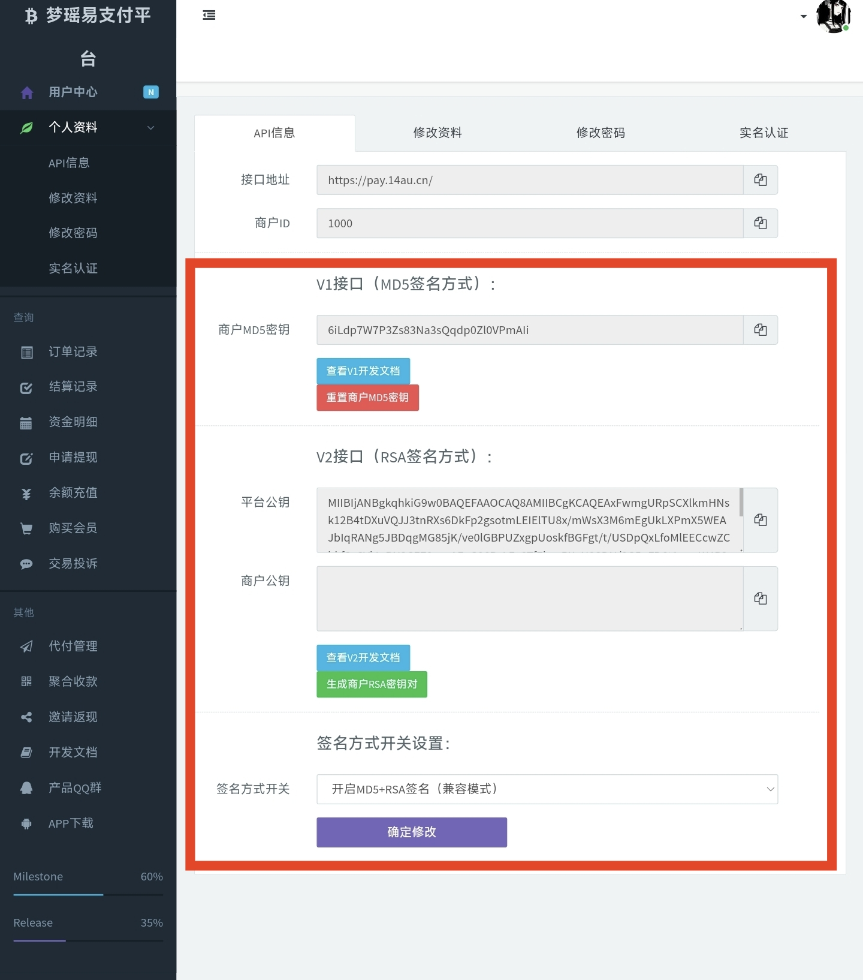Switch to the 修改资料 tab
The image size is (863, 980).
437,133
